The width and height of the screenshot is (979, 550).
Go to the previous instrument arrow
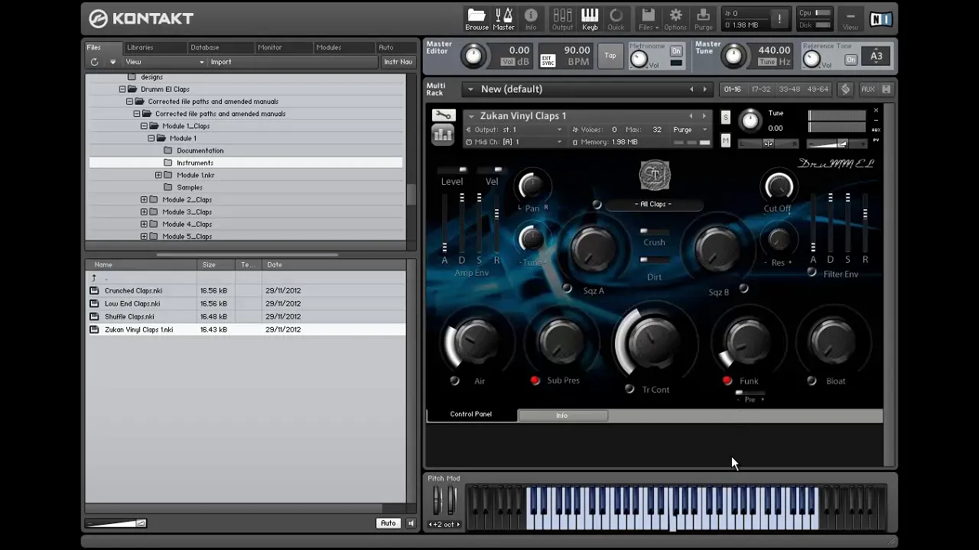(691, 116)
